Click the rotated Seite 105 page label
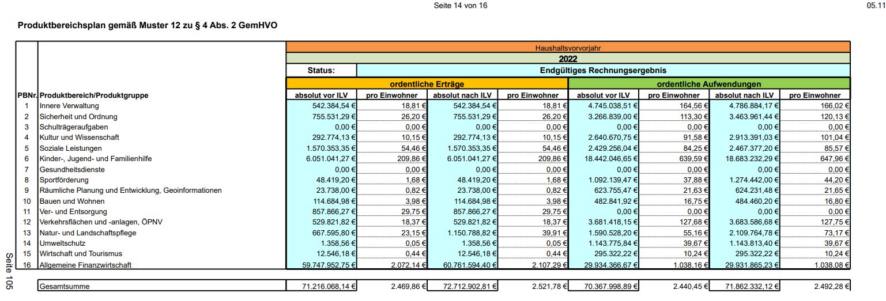 click(x=9, y=270)
